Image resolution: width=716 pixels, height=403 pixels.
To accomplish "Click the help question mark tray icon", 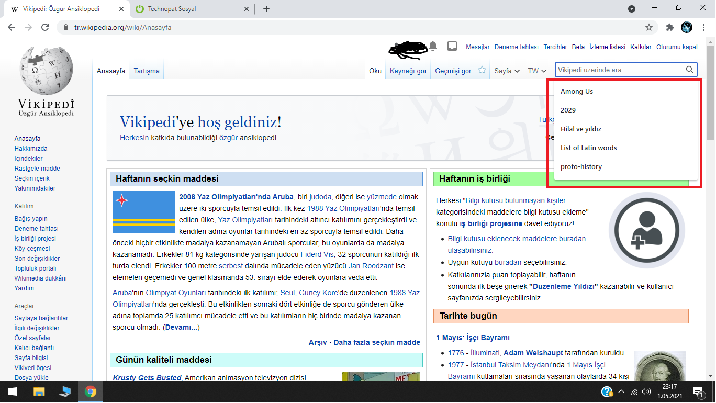I will coord(607,391).
